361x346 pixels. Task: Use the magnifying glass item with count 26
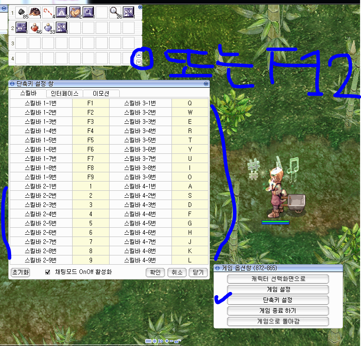[x=115, y=12]
